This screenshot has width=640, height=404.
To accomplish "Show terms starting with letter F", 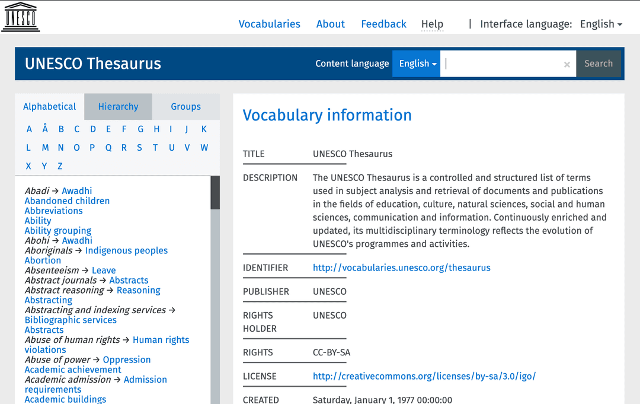I will pyautogui.click(x=124, y=129).
